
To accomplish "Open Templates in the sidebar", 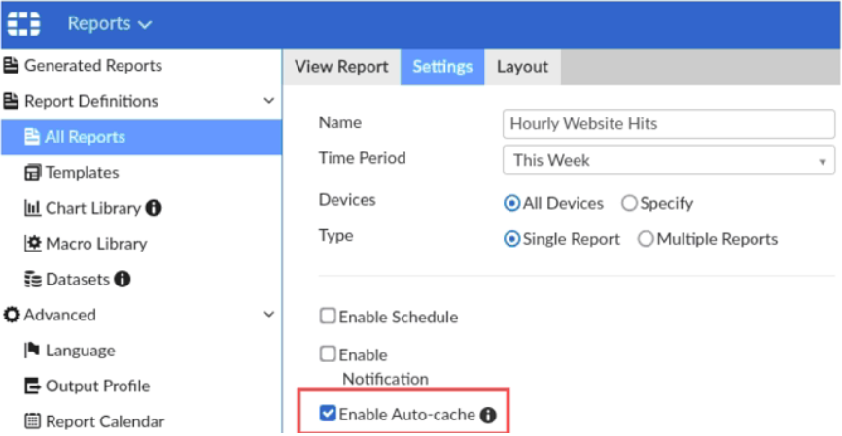I will [x=82, y=173].
